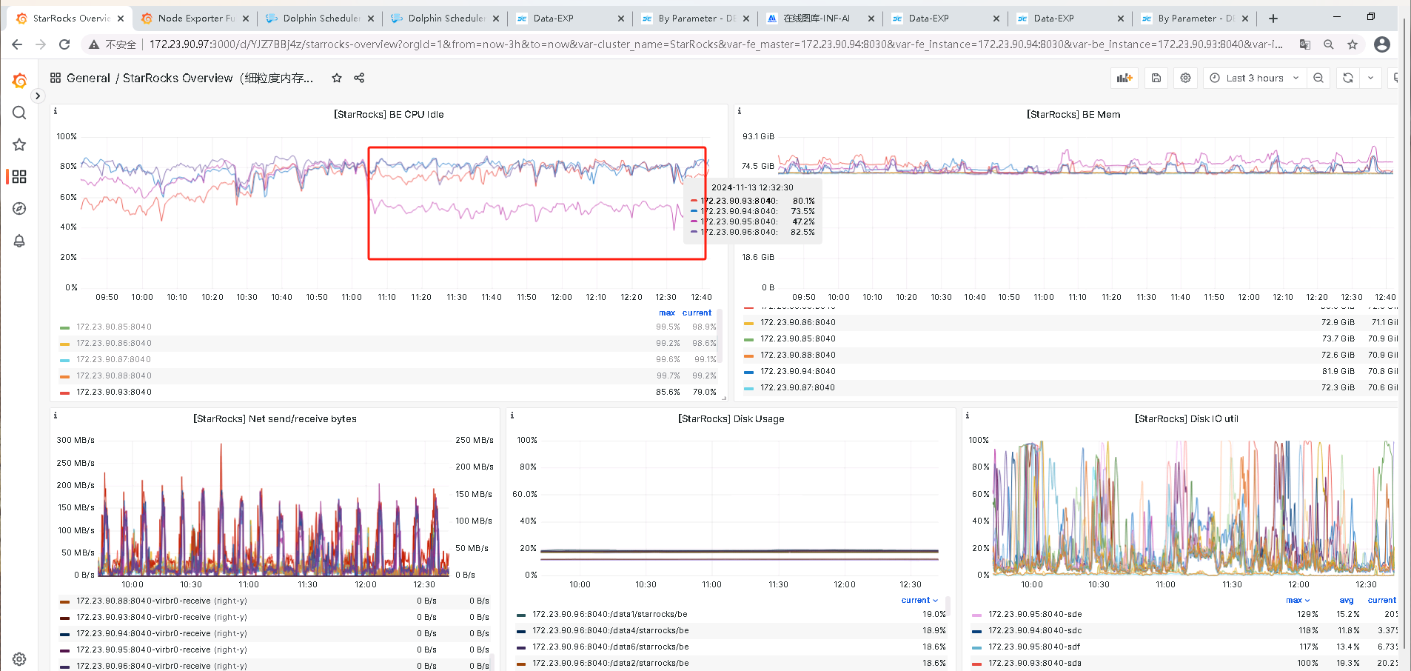Image resolution: width=1411 pixels, height=671 pixels.
Task: Close the Node Exporter tab
Action: click(246, 19)
